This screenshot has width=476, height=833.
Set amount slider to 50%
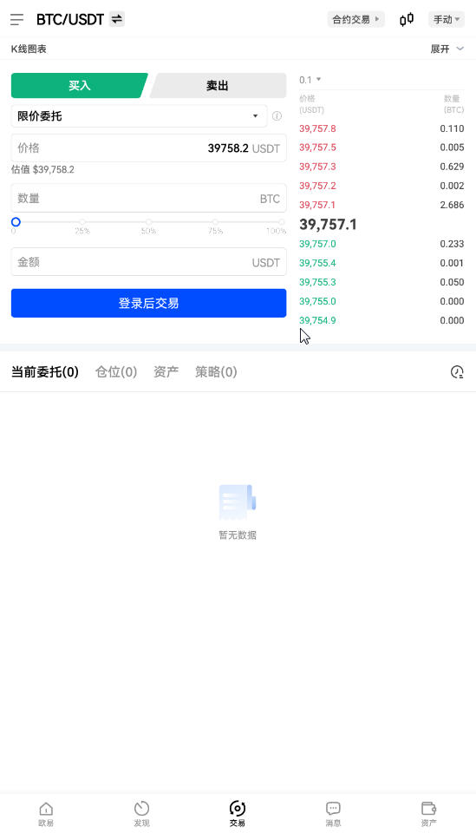[148, 222]
